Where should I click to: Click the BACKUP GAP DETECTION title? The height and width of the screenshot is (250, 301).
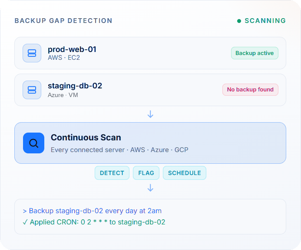point(63,21)
